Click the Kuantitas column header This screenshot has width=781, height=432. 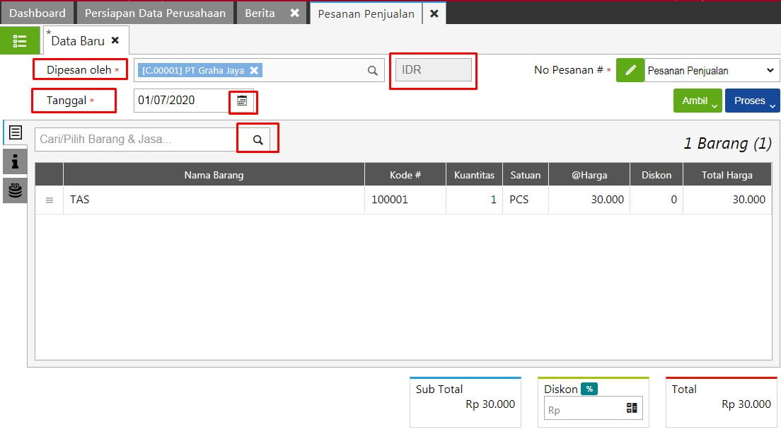(x=474, y=175)
